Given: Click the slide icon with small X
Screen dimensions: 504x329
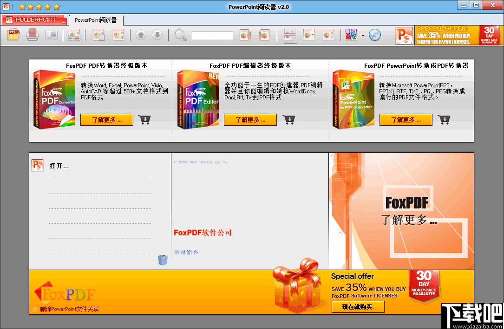Looking at the screenshot, I should [x=118, y=35].
